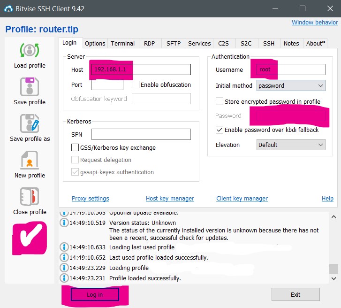Open the Terminal tab
Viewport: 341px width, 308px height.
(x=122, y=43)
